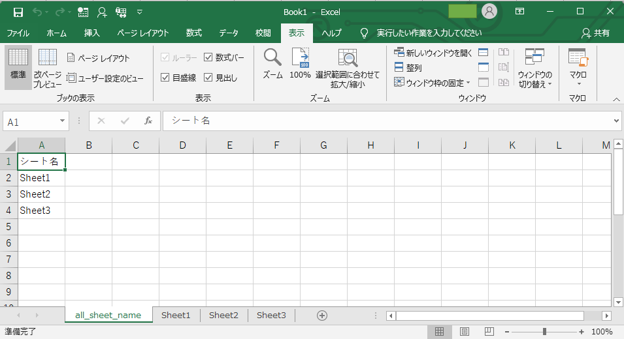Toggle the Headings checkbox
The height and width of the screenshot is (339, 624).
coord(208,78)
